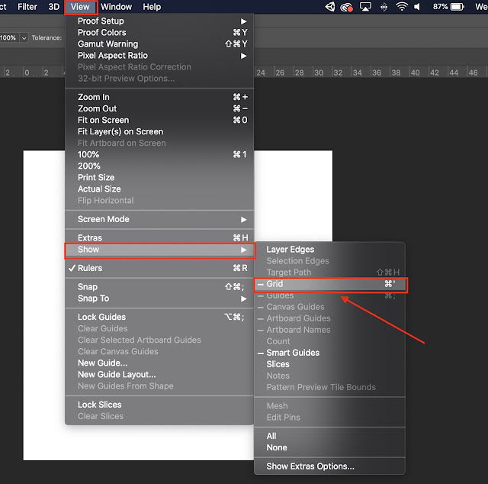The height and width of the screenshot is (484, 488).
Task: Click the 100% zoom input field
Action: pyautogui.click(x=8, y=38)
